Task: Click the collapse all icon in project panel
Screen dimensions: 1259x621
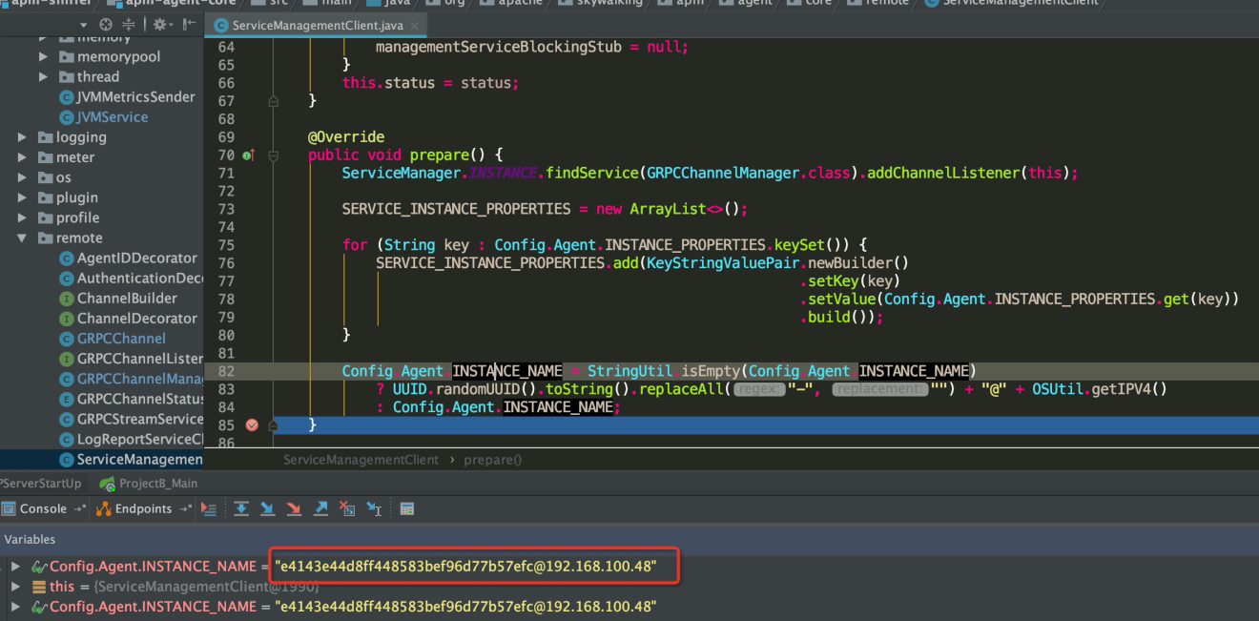Action: [129, 25]
